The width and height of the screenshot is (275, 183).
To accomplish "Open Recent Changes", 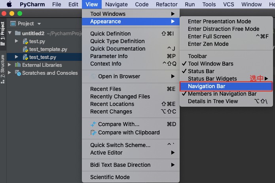I will 131,111.
